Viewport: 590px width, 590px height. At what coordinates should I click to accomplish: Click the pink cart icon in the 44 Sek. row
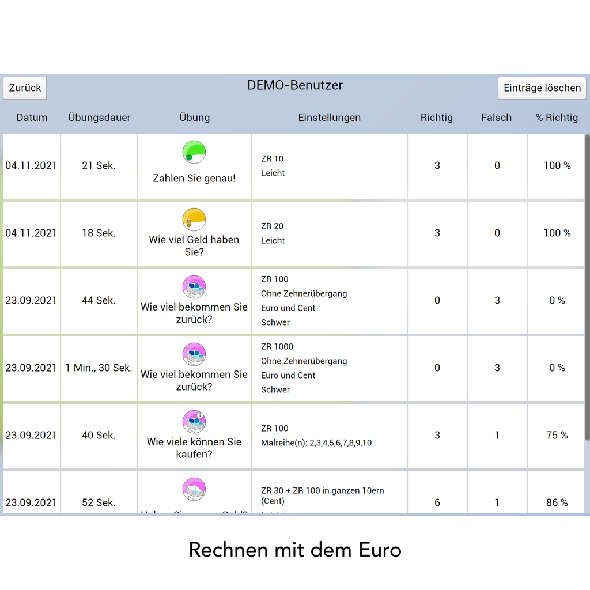coord(194,287)
